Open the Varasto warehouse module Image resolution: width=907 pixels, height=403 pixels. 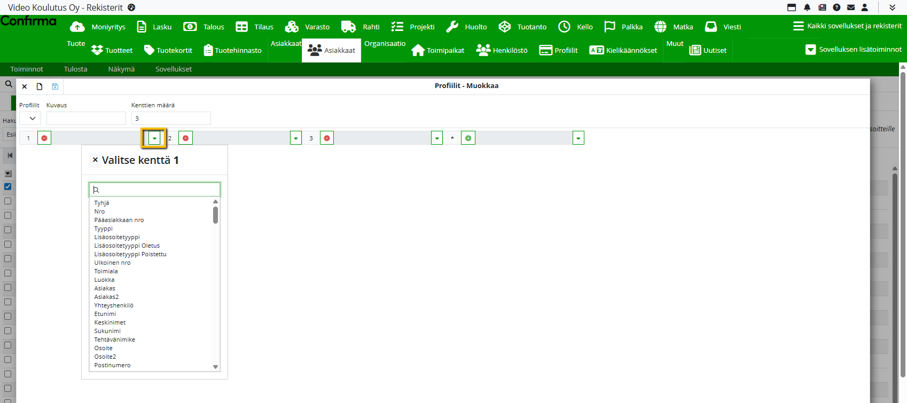click(308, 27)
